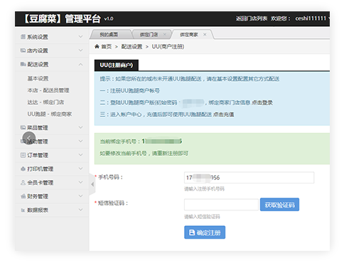Click the round back arrow overlay button

coord(29,138)
